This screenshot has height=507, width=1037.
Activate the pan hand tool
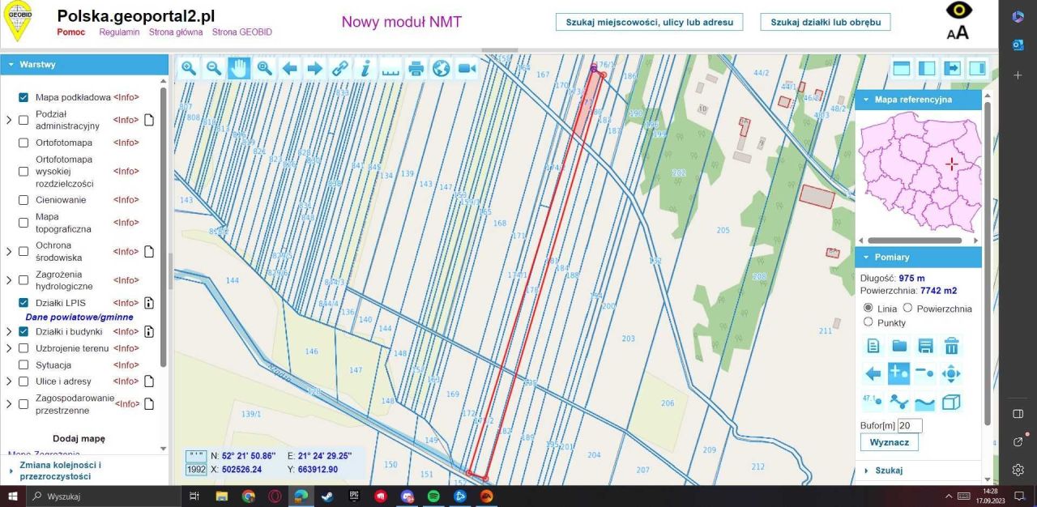(x=239, y=69)
